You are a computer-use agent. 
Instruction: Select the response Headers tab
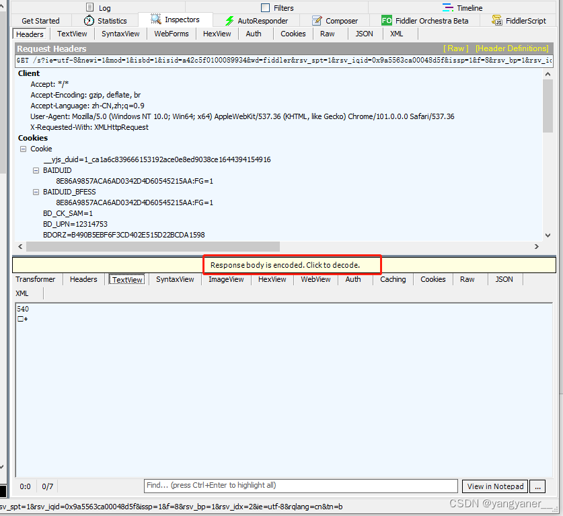point(83,279)
